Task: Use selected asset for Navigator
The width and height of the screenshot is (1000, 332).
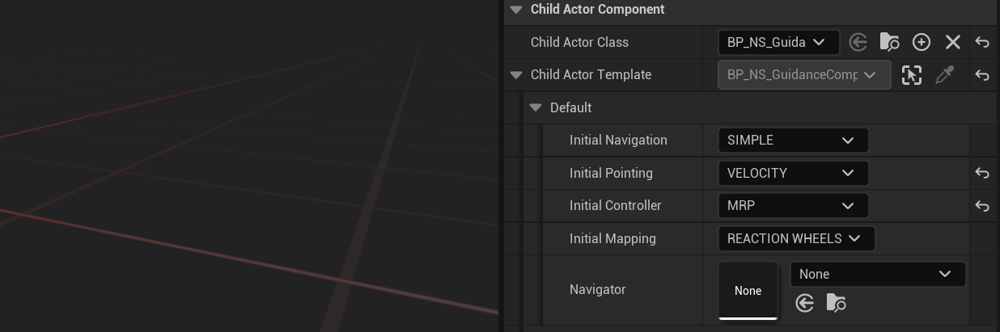Action: coord(804,303)
